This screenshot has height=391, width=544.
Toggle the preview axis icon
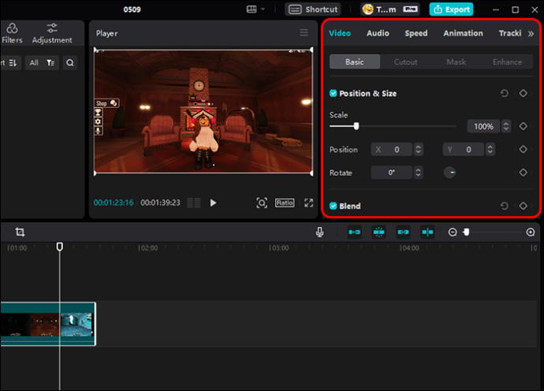click(x=427, y=232)
